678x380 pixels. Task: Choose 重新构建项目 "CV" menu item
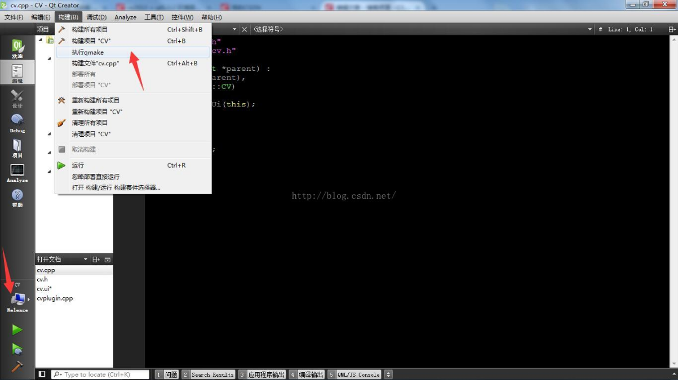(x=133, y=111)
